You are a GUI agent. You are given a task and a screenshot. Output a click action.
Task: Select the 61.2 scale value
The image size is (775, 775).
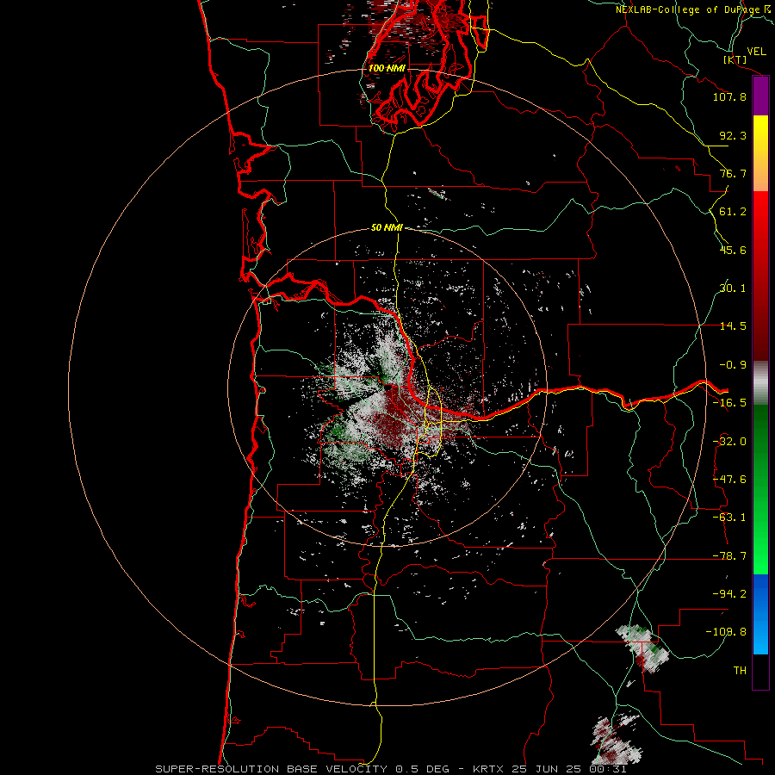[x=733, y=212]
